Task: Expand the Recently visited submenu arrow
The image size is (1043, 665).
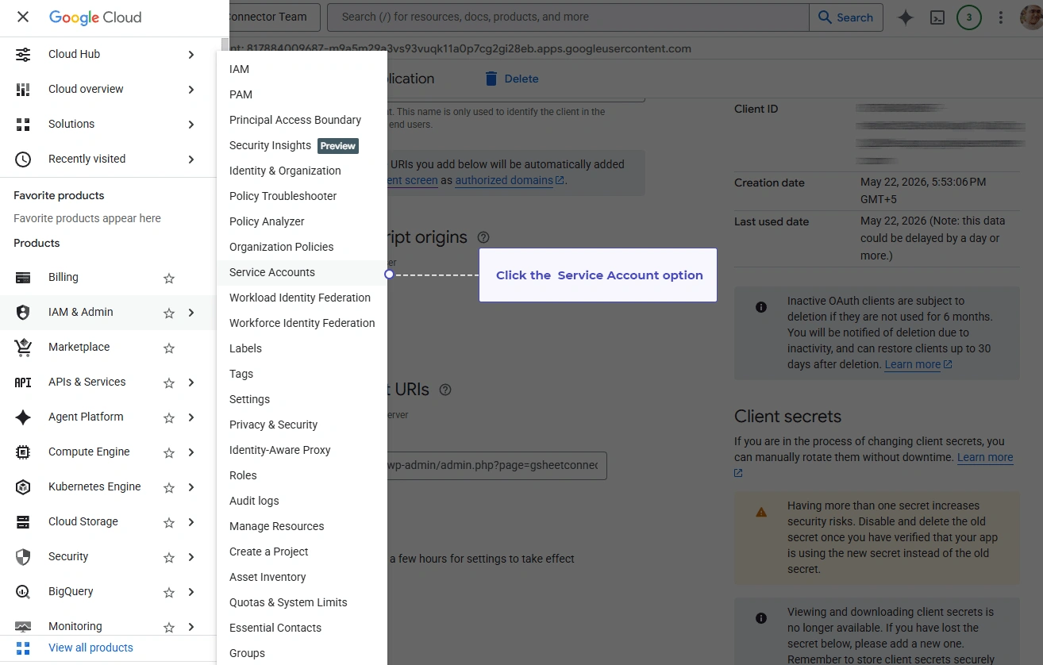Action: pos(191,160)
